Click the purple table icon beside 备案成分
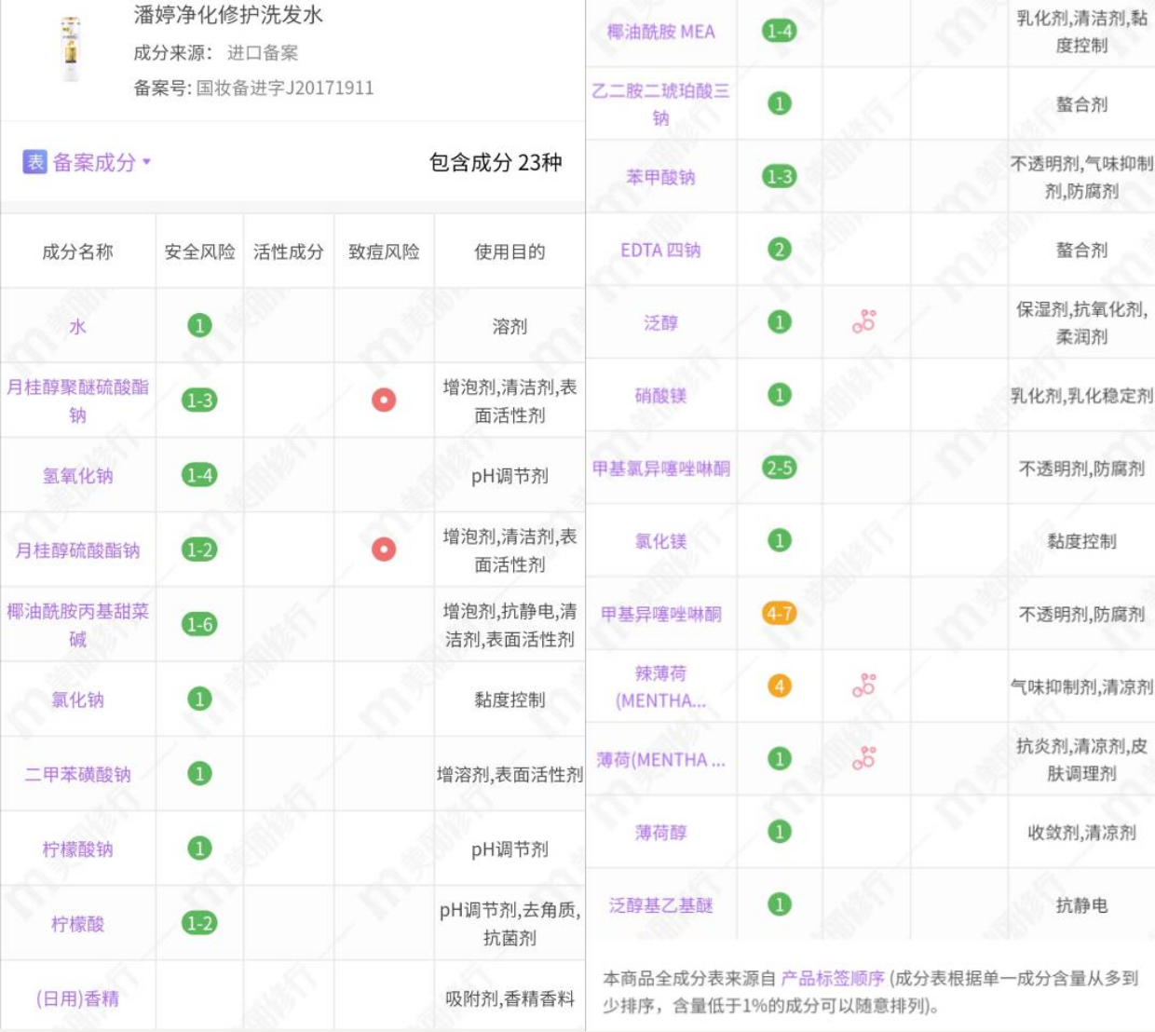 [x=34, y=160]
